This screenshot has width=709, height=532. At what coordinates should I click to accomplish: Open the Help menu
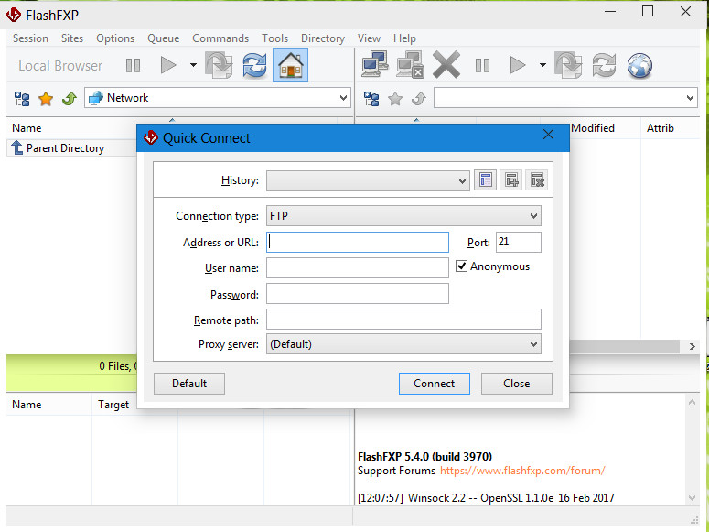click(404, 38)
